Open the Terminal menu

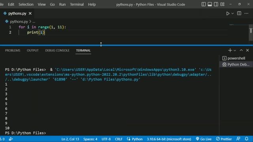pos(77,4)
